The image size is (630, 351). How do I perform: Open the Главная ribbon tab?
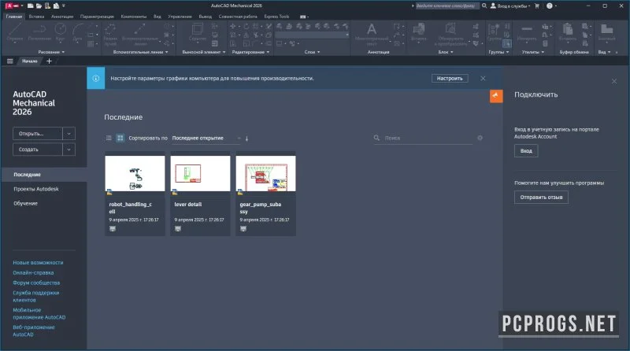coord(14,17)
